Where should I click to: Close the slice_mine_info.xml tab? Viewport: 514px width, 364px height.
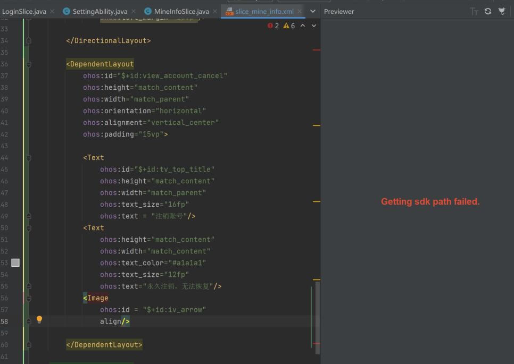click(299, 12)
